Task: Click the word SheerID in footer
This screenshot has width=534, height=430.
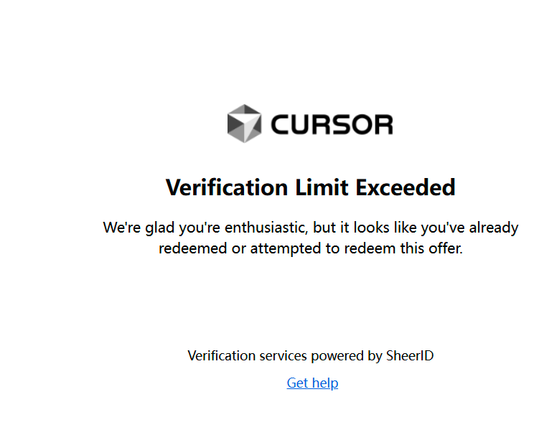Action: point(410,356)
